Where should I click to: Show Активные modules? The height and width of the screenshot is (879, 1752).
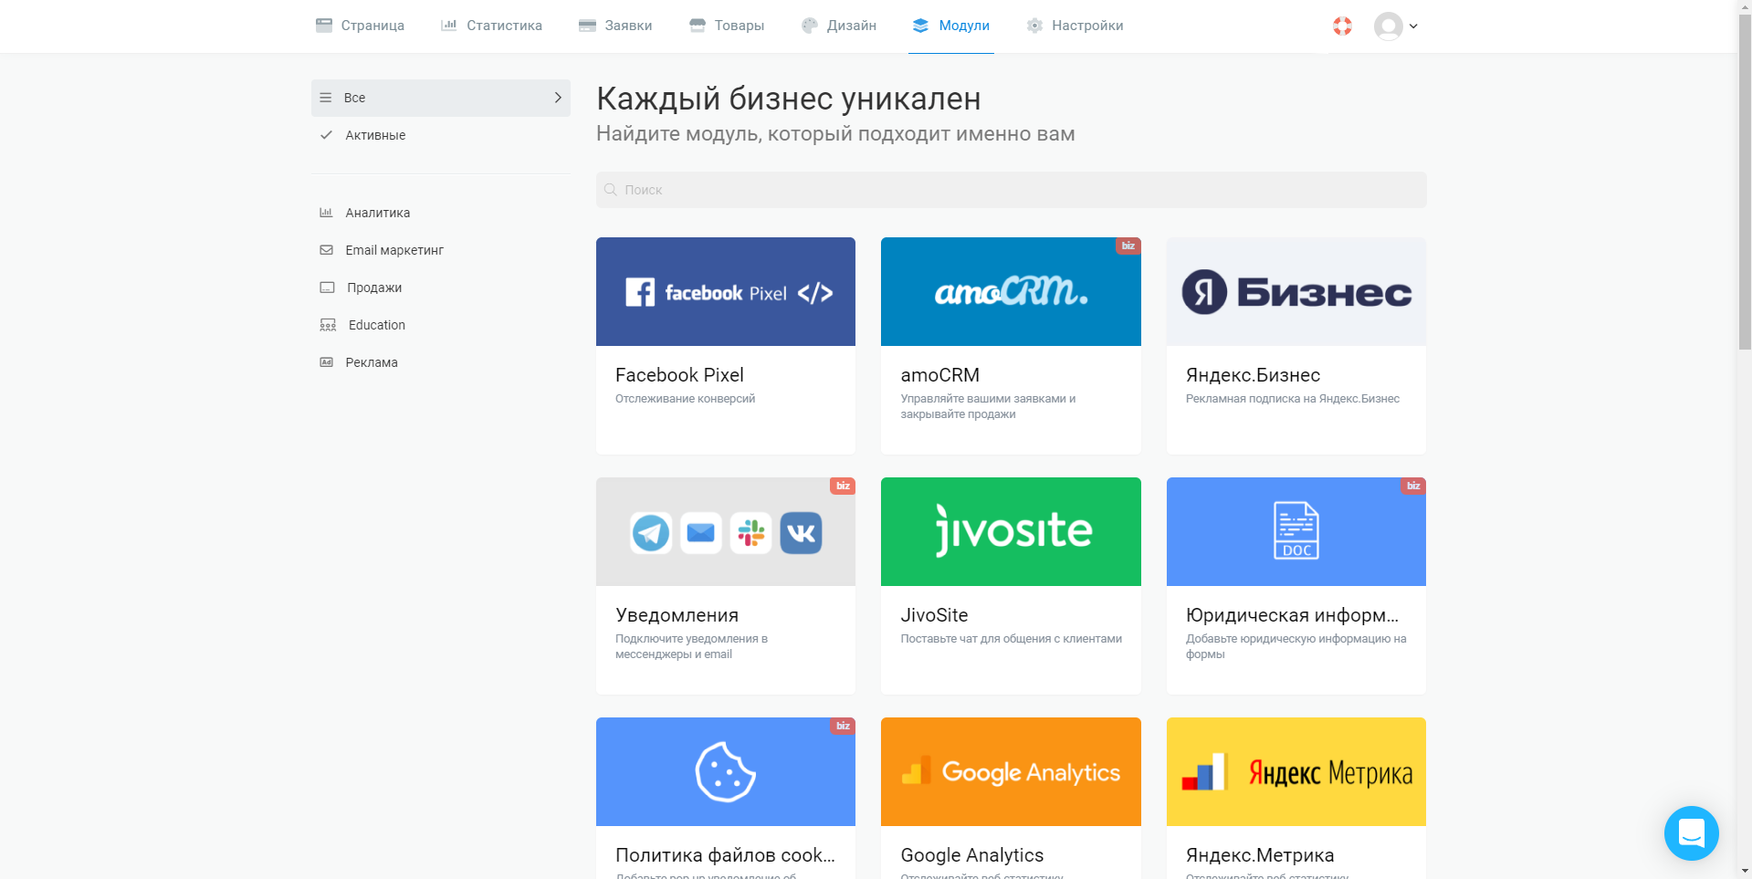coord(441,135)
